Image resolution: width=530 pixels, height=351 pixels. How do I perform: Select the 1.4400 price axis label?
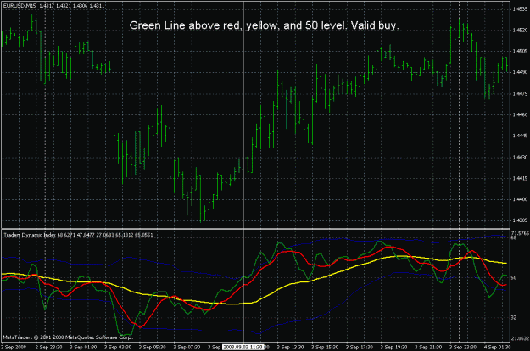[x=520, y=199]
